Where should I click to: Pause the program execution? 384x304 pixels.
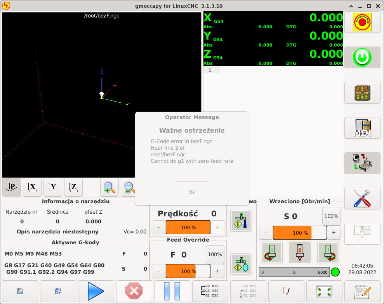(x=172, y=291)
